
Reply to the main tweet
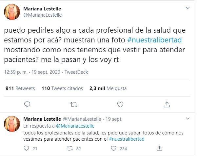point(28,104)
